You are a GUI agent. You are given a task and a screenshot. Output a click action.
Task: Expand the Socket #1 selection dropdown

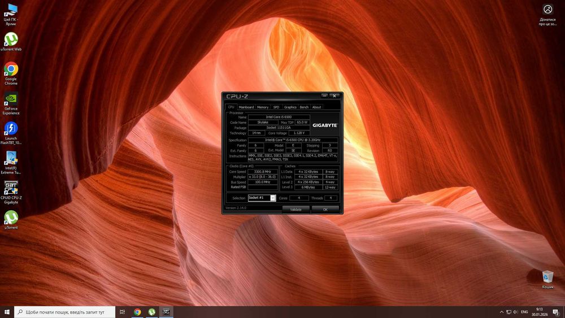point(273,198)
